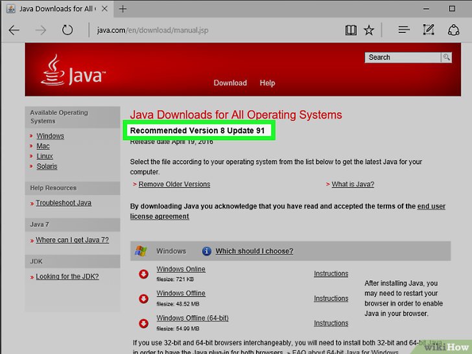Image resolution: width=472 pixels, height=354 pixels.
Task: Click the forward navigation arrow
Action: pos(41,30)
